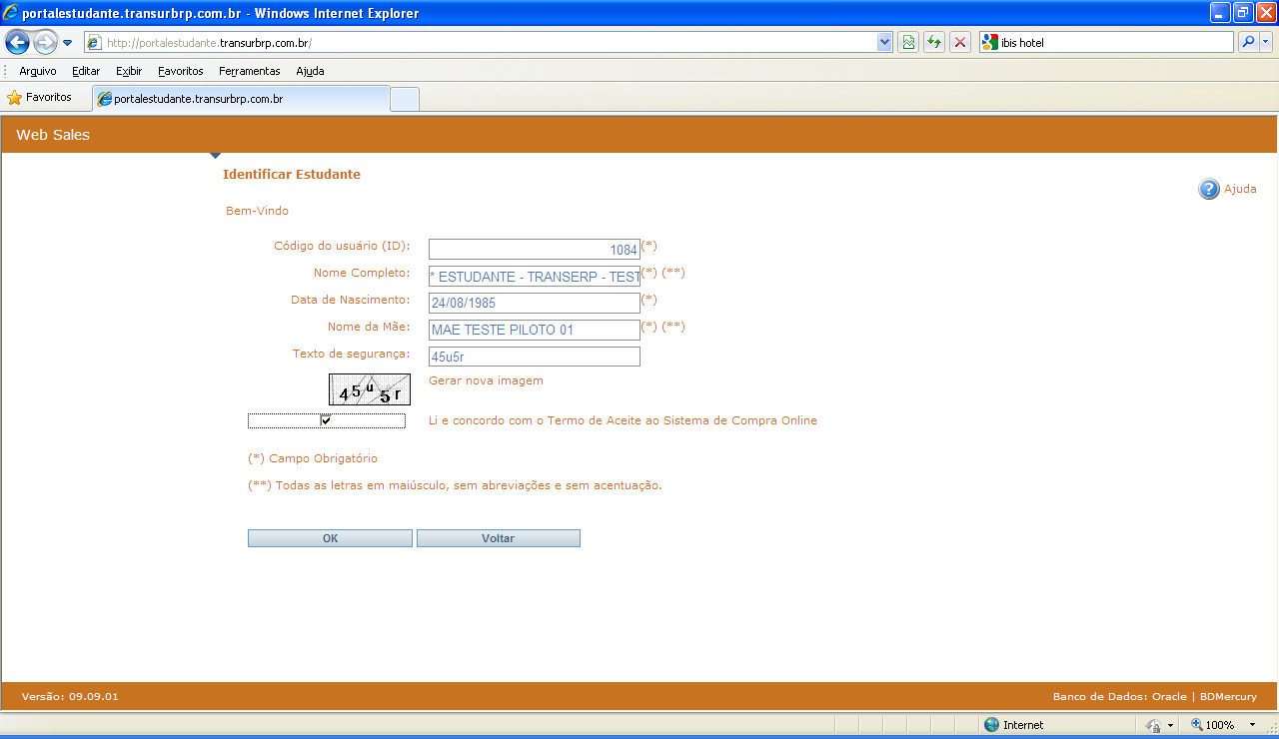Click the Texto de segurança field
The image size is (1279, 739).
534,357
